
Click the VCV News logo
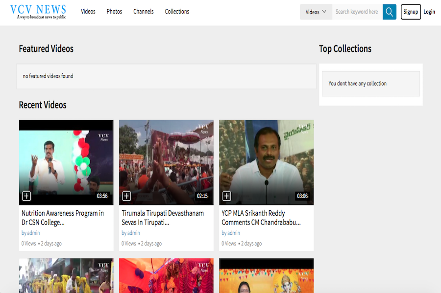[38, 12]
